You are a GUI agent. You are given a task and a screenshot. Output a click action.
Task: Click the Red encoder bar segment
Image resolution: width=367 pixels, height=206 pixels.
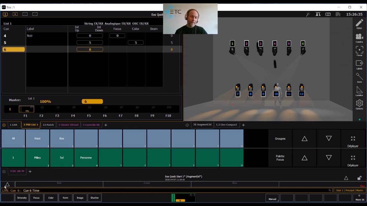59,184
